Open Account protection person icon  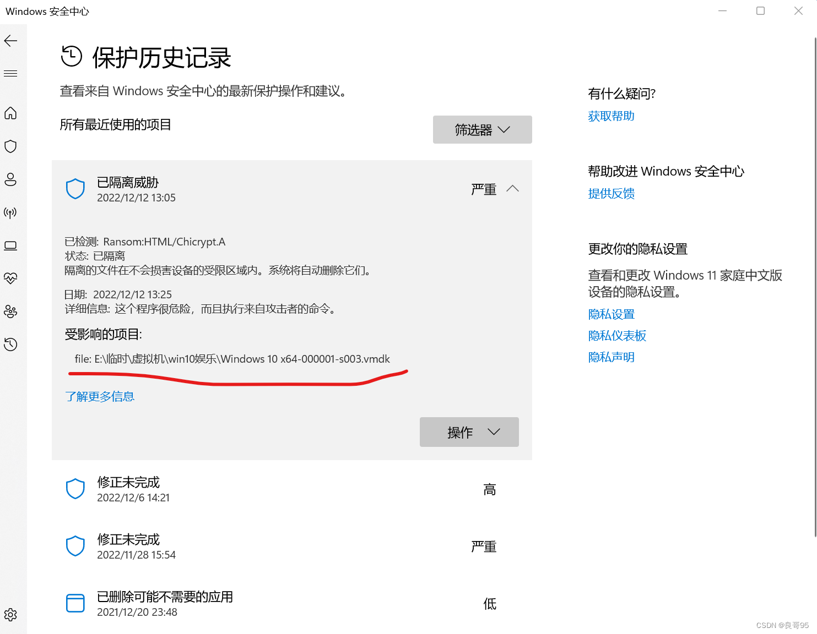coord(10,179)
